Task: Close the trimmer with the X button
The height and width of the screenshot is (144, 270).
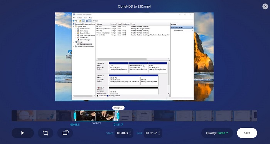Action: coord(265,7)
